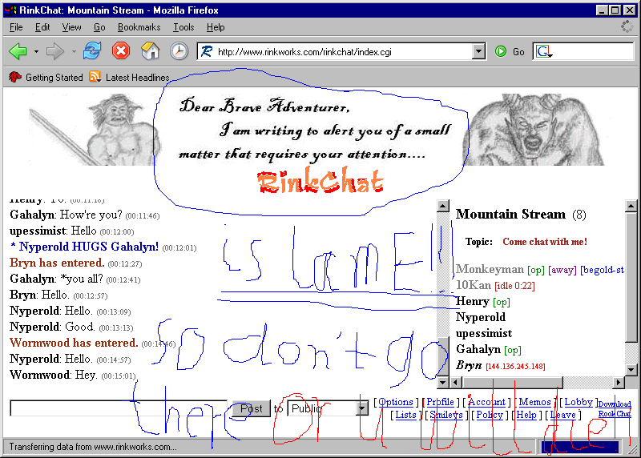This screenshot has width=641, height=458.
Task: Click the user list horizontal scroll right arrow
Action: coord(619,383)
